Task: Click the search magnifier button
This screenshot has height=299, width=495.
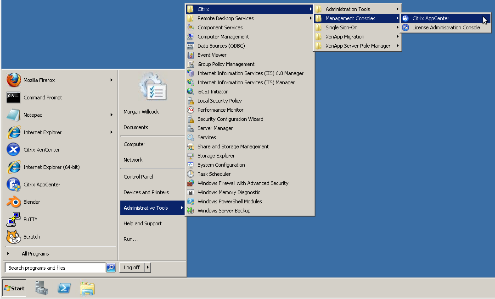Action: click(x=111, y=267)
